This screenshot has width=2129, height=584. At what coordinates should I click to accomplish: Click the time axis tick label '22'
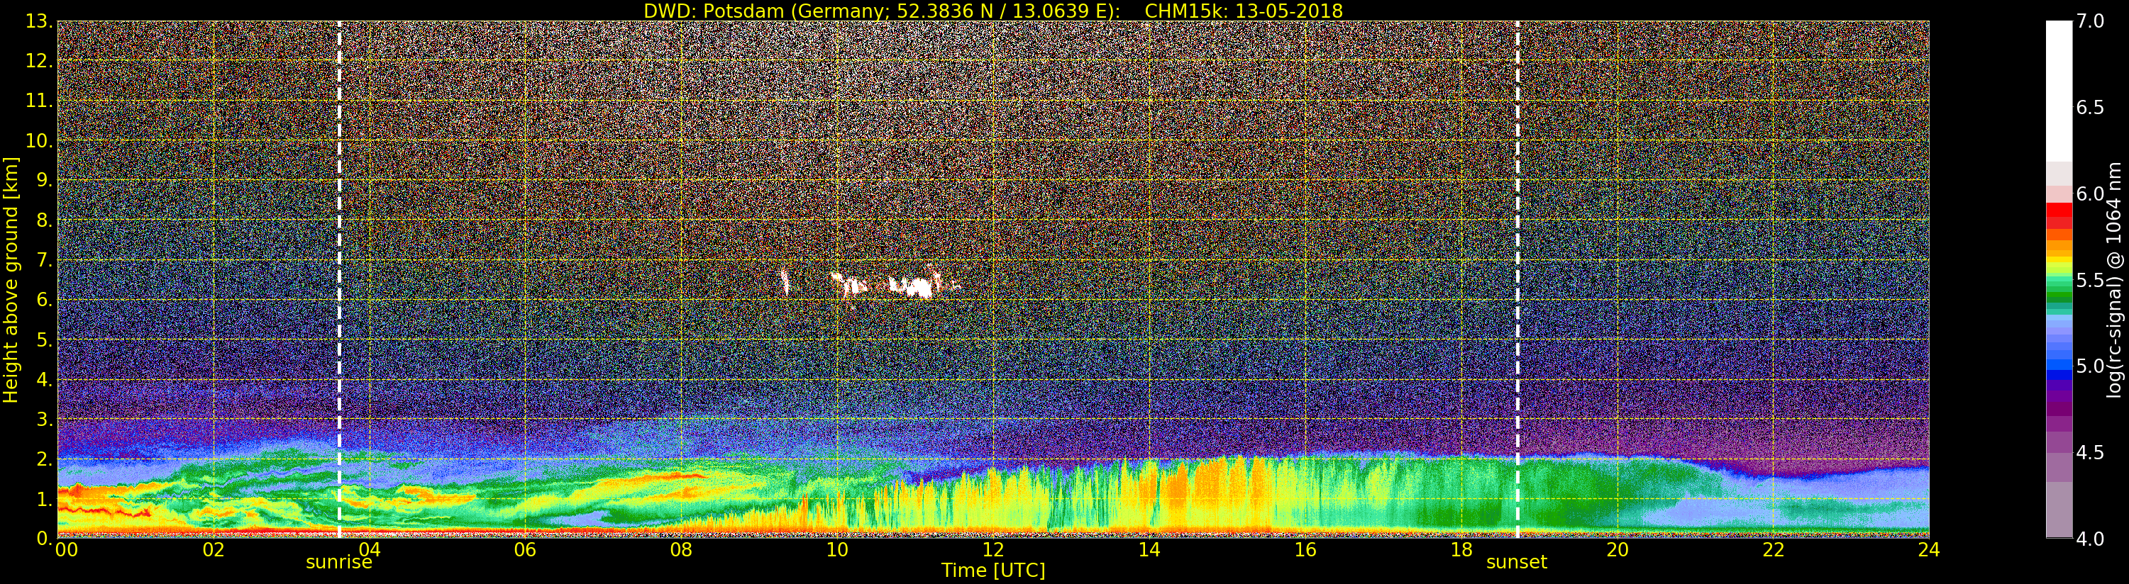coord(1773,549)
